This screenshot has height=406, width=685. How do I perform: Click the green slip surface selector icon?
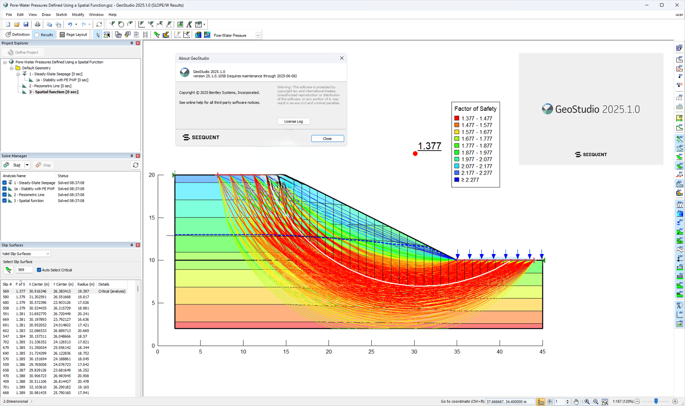pyautogui.click(x=8, y=270)
